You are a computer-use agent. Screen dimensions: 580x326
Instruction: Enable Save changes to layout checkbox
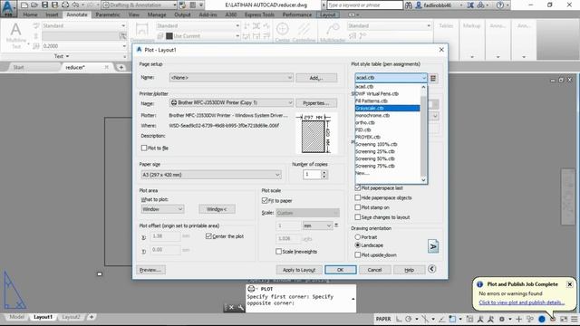pyautogui.click(x=358, y=217)
